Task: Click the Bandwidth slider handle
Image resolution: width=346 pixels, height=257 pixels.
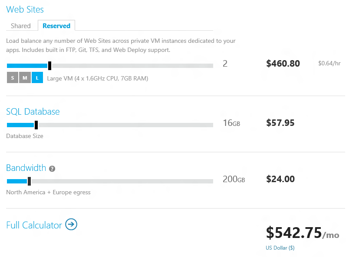Action: pyautogui.click(x=29, y=181)
